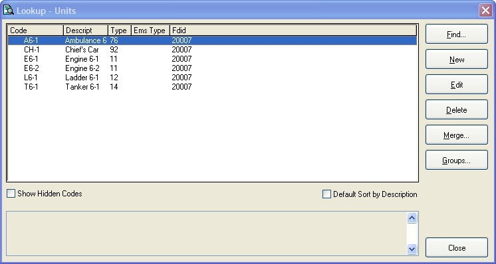Select the CH-1 code row
This screenshot has height=264, width=496.
(212, 50)
